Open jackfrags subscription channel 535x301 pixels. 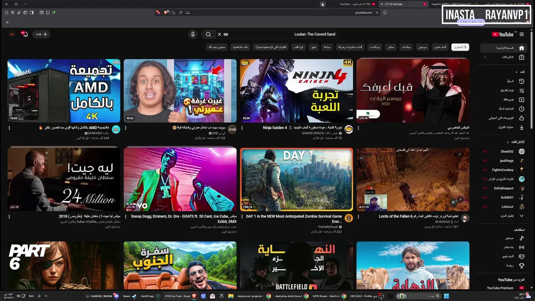click(504, 161)
